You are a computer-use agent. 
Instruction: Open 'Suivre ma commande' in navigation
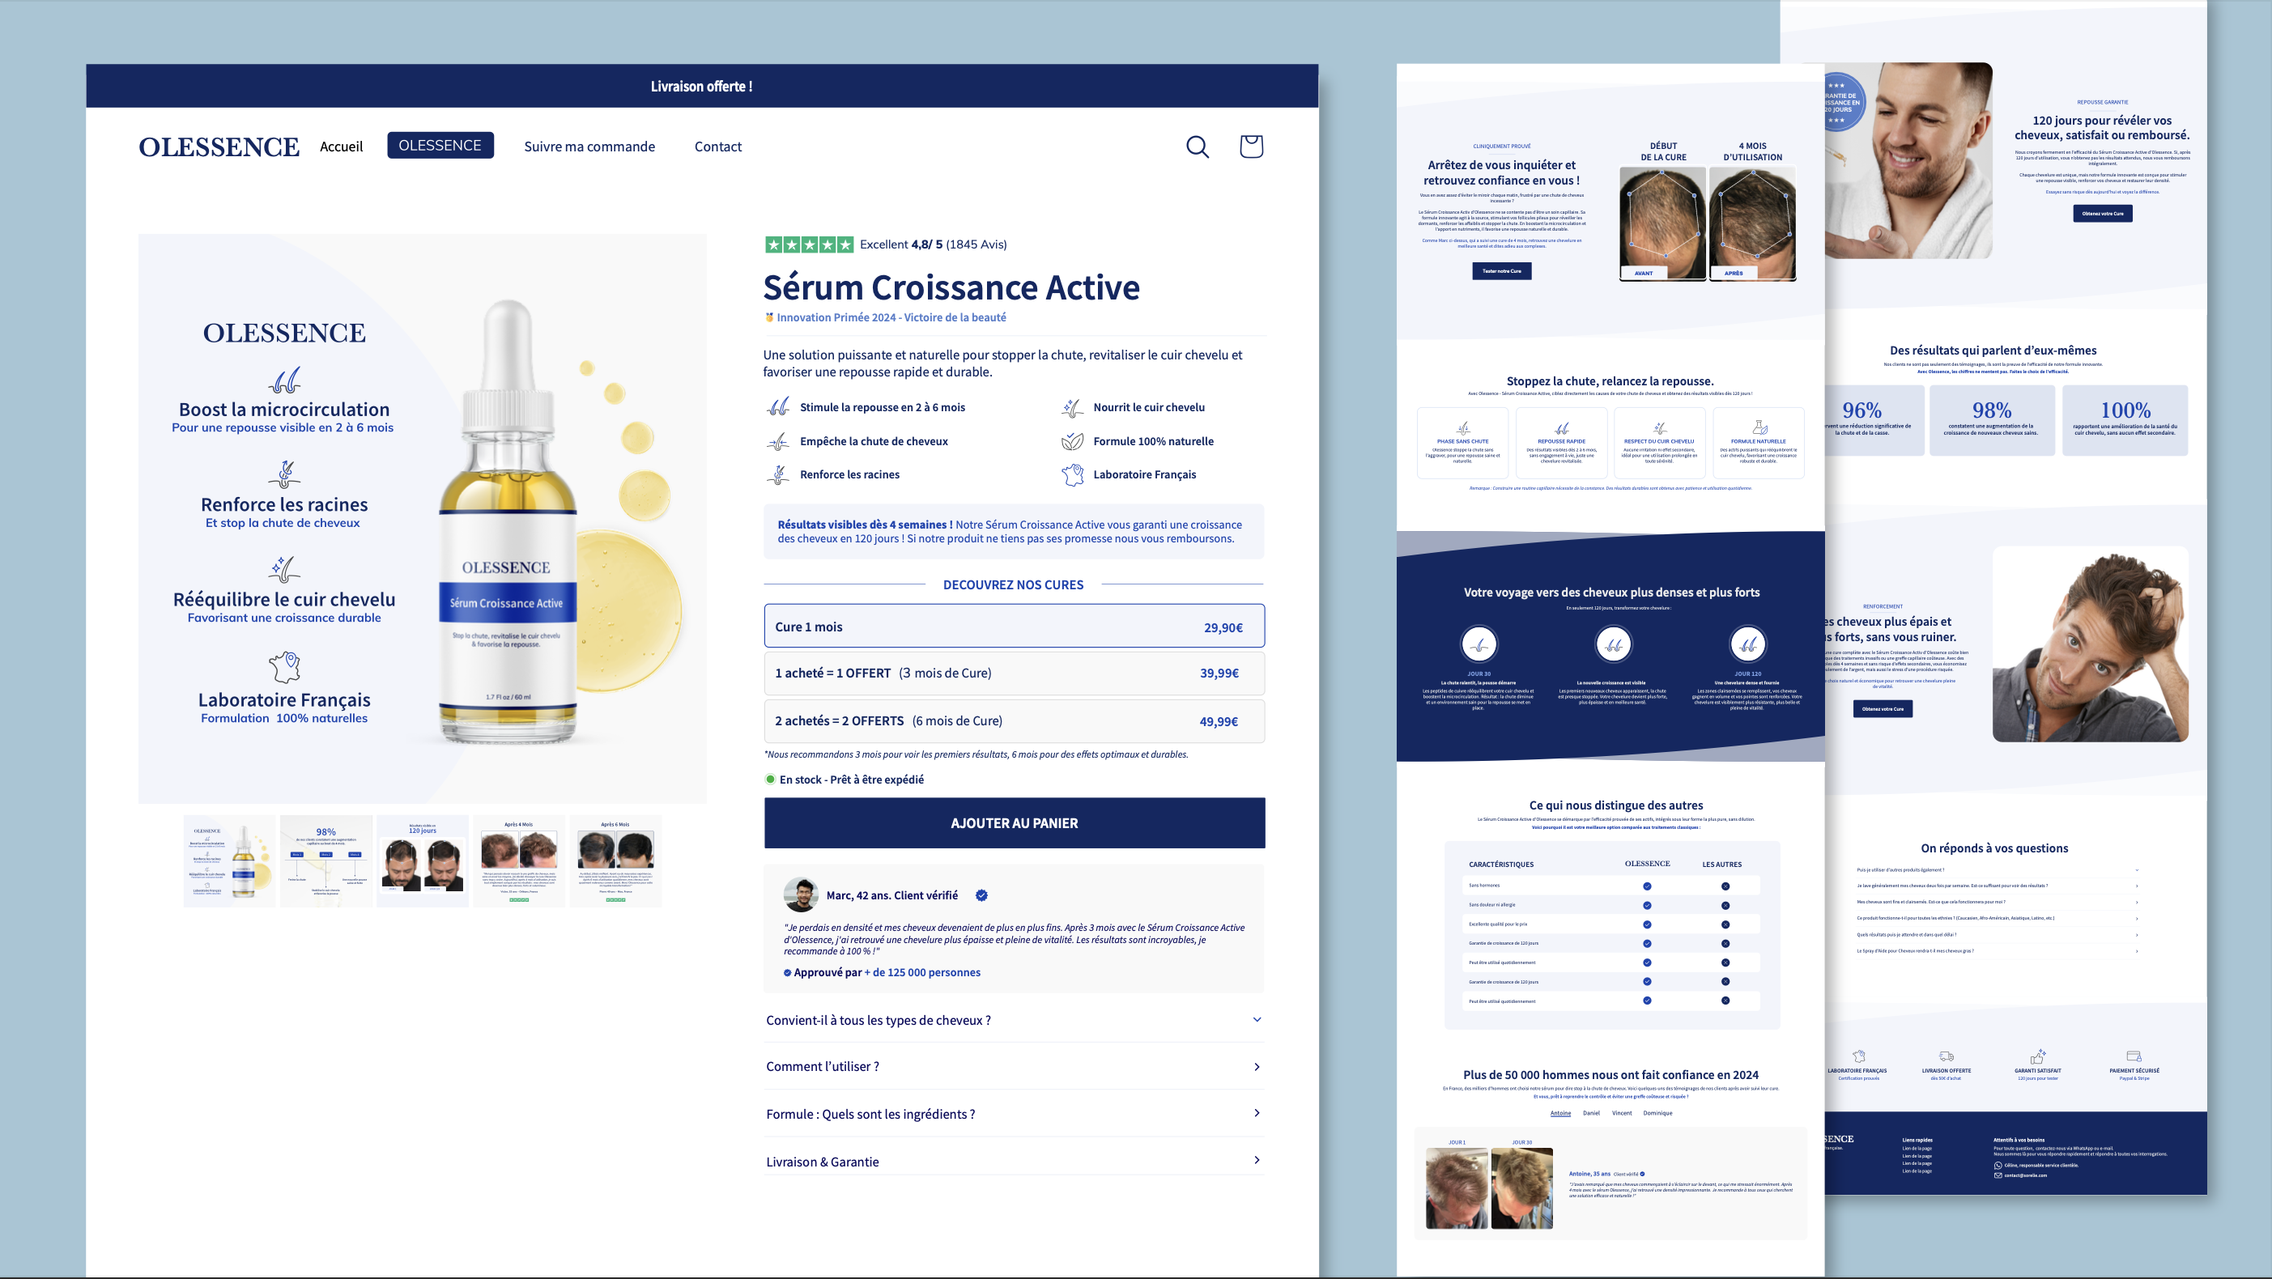click(x=589, y=147)
